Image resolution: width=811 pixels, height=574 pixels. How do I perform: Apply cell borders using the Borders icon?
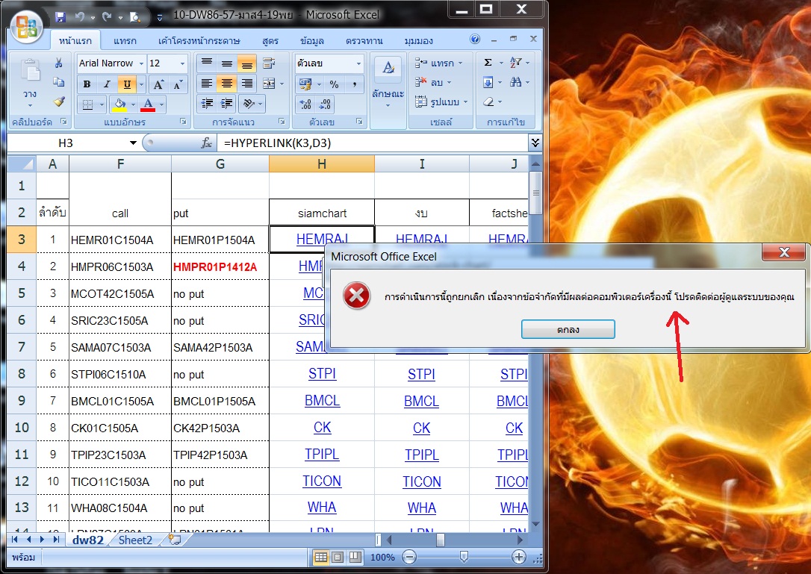(88, 105)
